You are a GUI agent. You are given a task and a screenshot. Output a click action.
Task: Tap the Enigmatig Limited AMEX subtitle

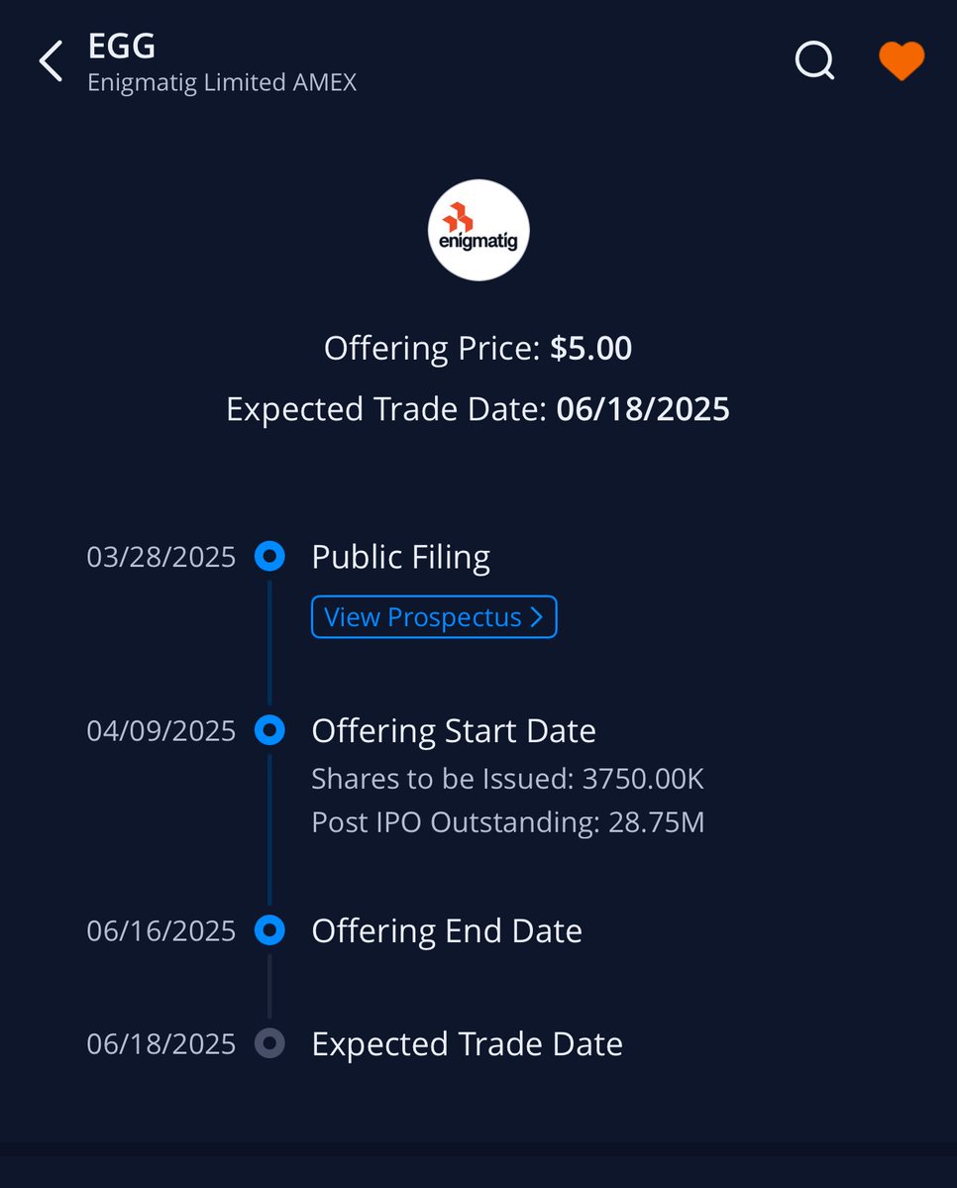tap(222, 82)
